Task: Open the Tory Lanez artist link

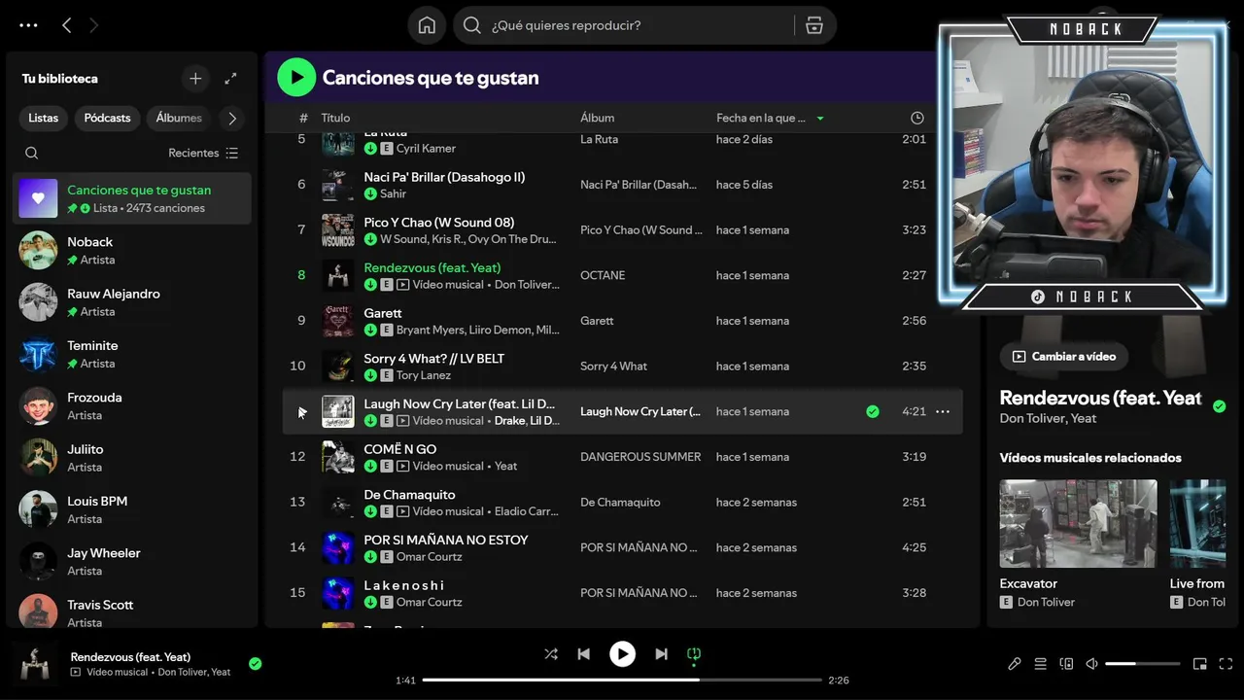Action: [x=424, y=375]
